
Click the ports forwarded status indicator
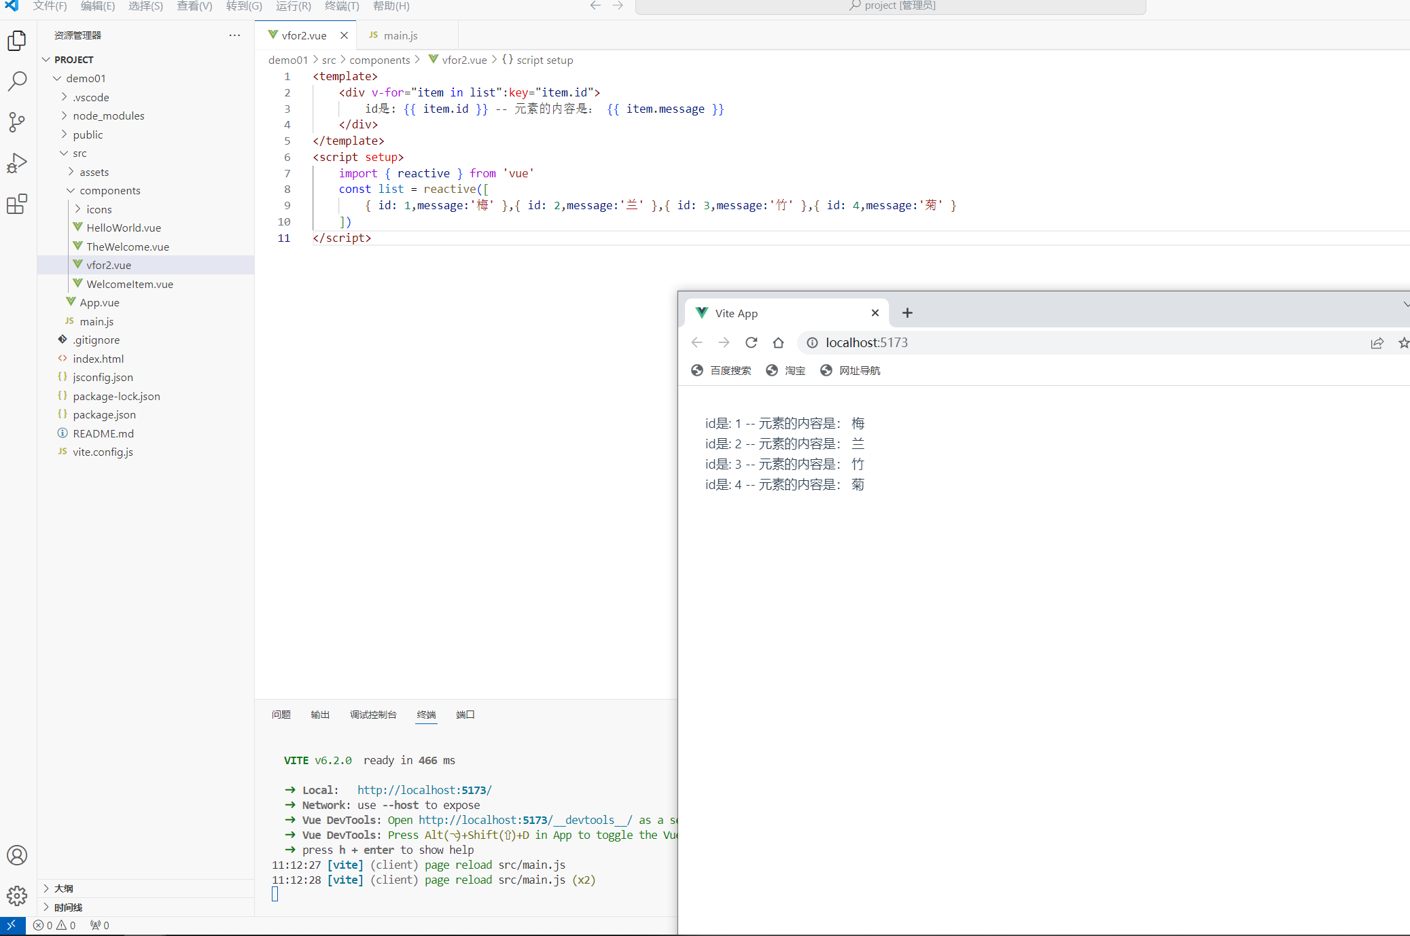pos(99,925)
